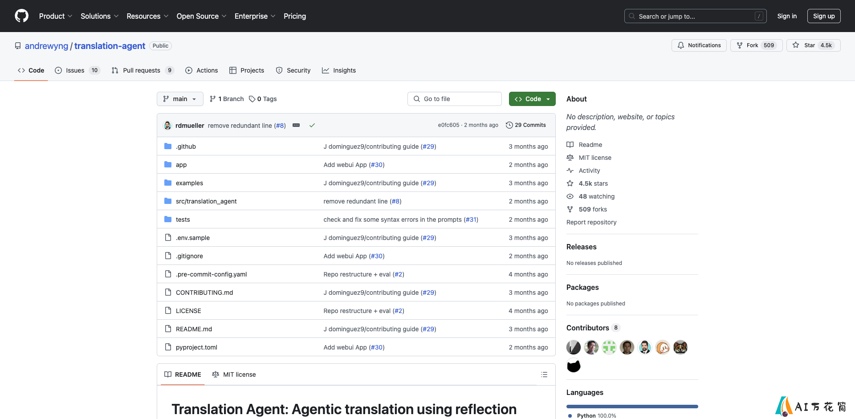Select the MIT license tab below file list
Viewport: 855px width, 419px height.
pos(234,374)
